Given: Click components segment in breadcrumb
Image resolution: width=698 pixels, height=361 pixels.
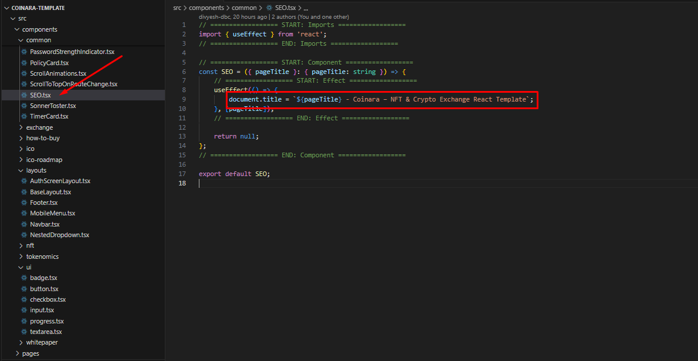Looking at the screenshot, I should point(206,8).
